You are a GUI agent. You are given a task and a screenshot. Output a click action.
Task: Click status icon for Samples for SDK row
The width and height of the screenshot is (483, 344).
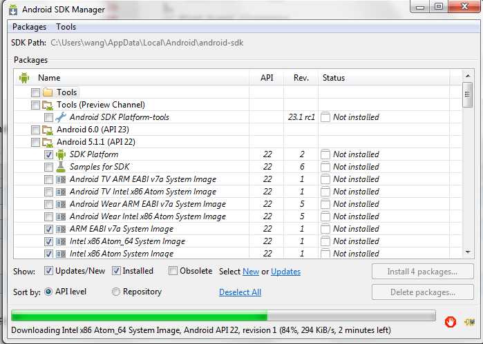pos(325,167)
